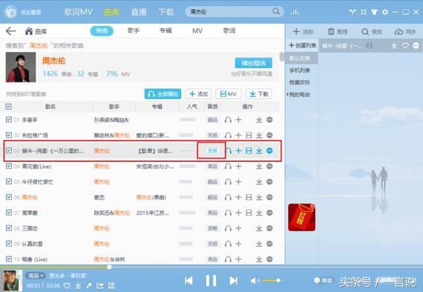Open the audio quality dropdown in the player bar

coord(36,276)
